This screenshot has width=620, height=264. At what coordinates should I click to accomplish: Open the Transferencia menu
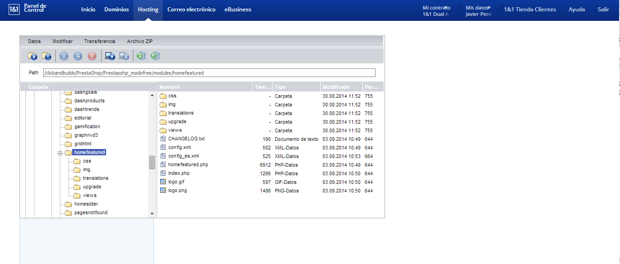tap(100, 41)
